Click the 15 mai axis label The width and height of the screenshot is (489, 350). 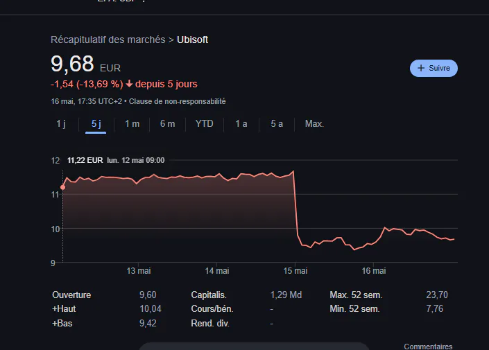point(295,270)
